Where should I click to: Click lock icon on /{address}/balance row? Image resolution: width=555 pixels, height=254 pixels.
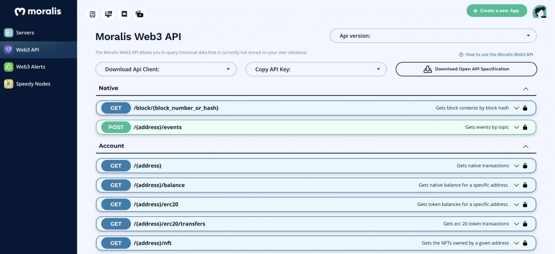click(525, 185)
